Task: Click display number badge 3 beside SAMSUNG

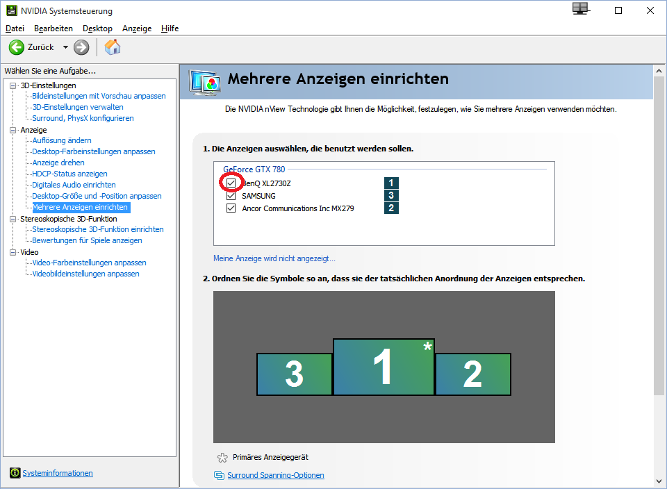Action: (x=391, y=195)
